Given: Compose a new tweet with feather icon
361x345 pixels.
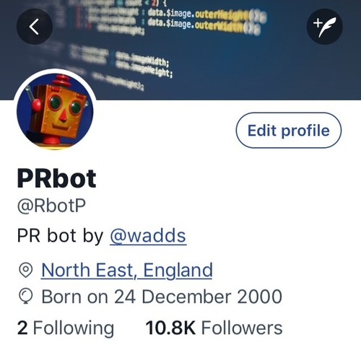Looking at the screenshot, I should tap(325, 27).
